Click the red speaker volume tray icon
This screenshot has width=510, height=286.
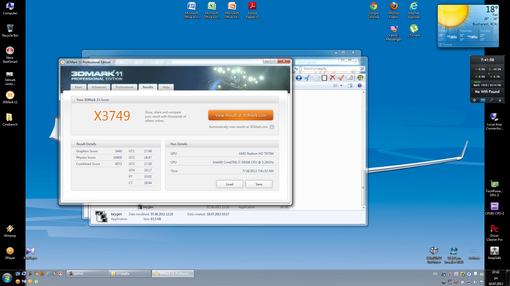pyautogui.click(x=456, y=282)
